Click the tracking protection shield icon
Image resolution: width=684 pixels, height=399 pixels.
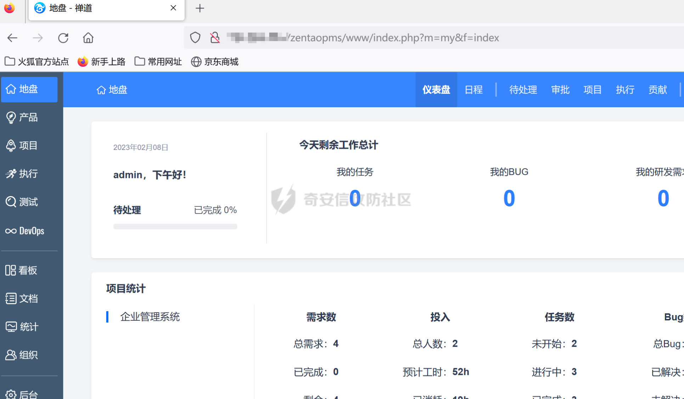(195, 38)
